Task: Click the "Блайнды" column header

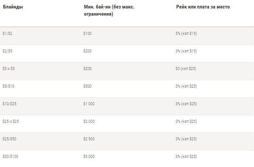Action: (13, 7)
